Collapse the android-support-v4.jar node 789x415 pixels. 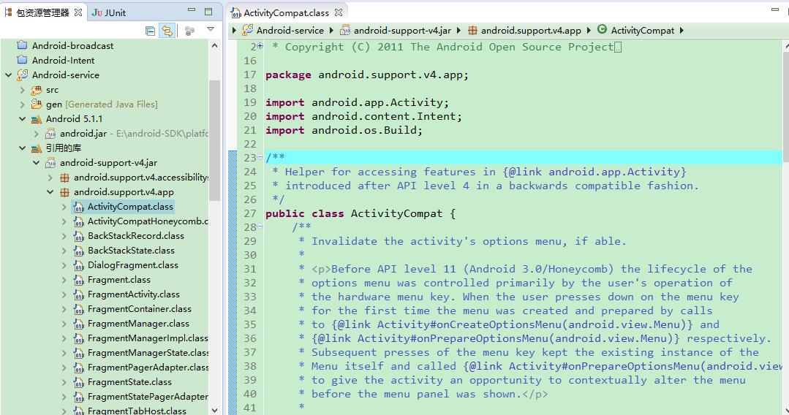(x=37, y=163)
